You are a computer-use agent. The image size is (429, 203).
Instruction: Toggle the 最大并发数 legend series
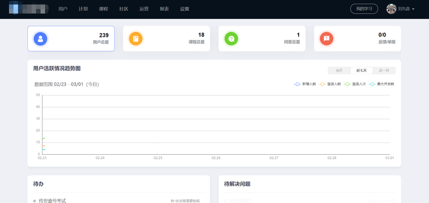[382, 84]
